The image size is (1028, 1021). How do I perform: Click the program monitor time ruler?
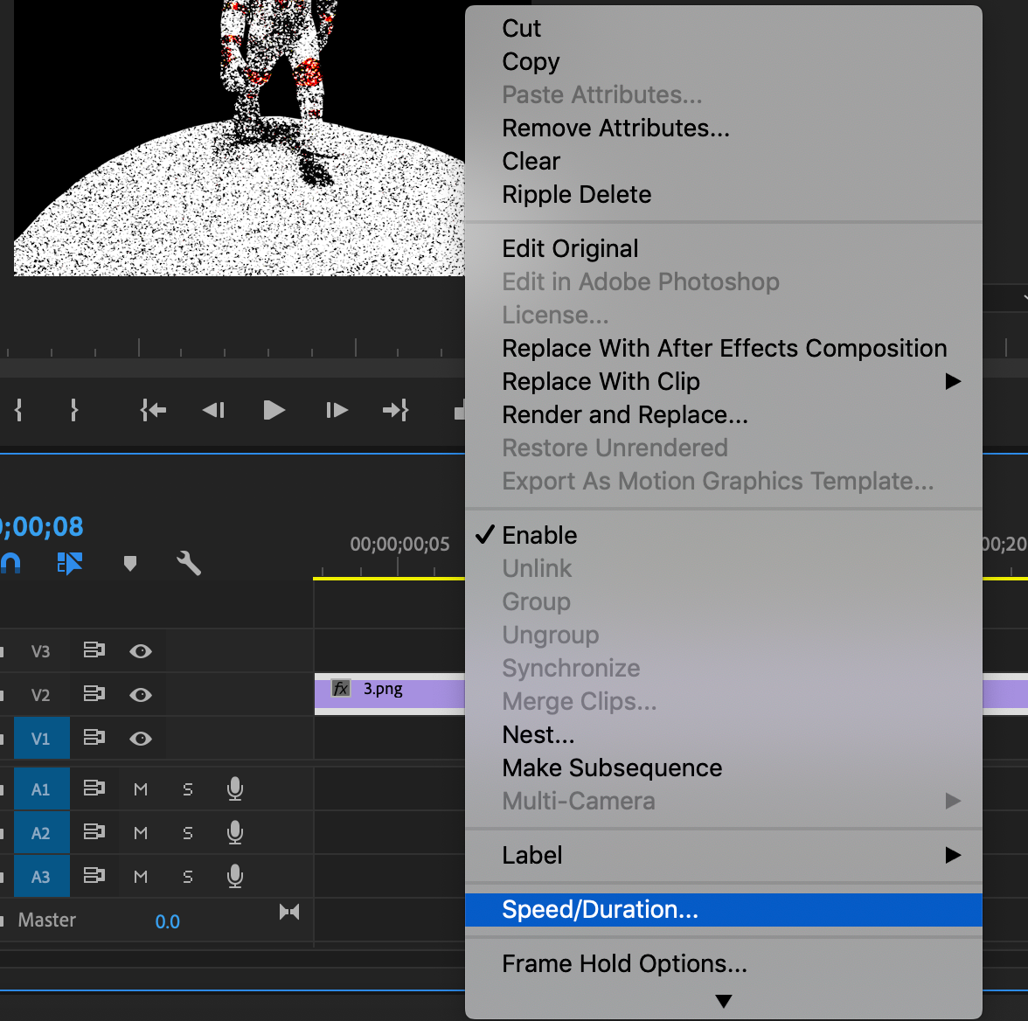tap(233, 348)
